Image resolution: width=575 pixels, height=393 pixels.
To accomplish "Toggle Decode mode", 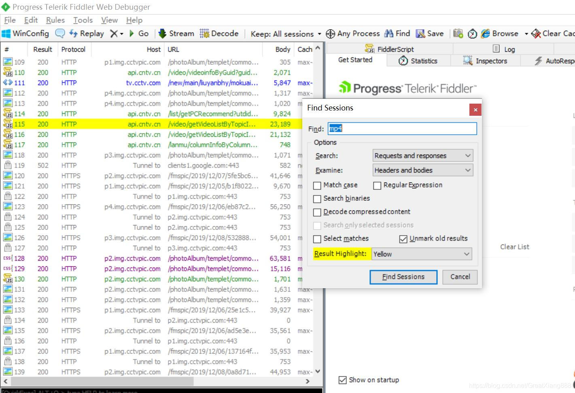I will click(219, 34).
